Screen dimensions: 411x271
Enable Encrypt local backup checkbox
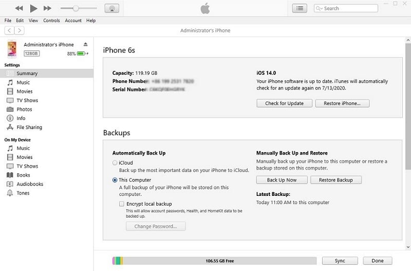(x=121, y=204)
